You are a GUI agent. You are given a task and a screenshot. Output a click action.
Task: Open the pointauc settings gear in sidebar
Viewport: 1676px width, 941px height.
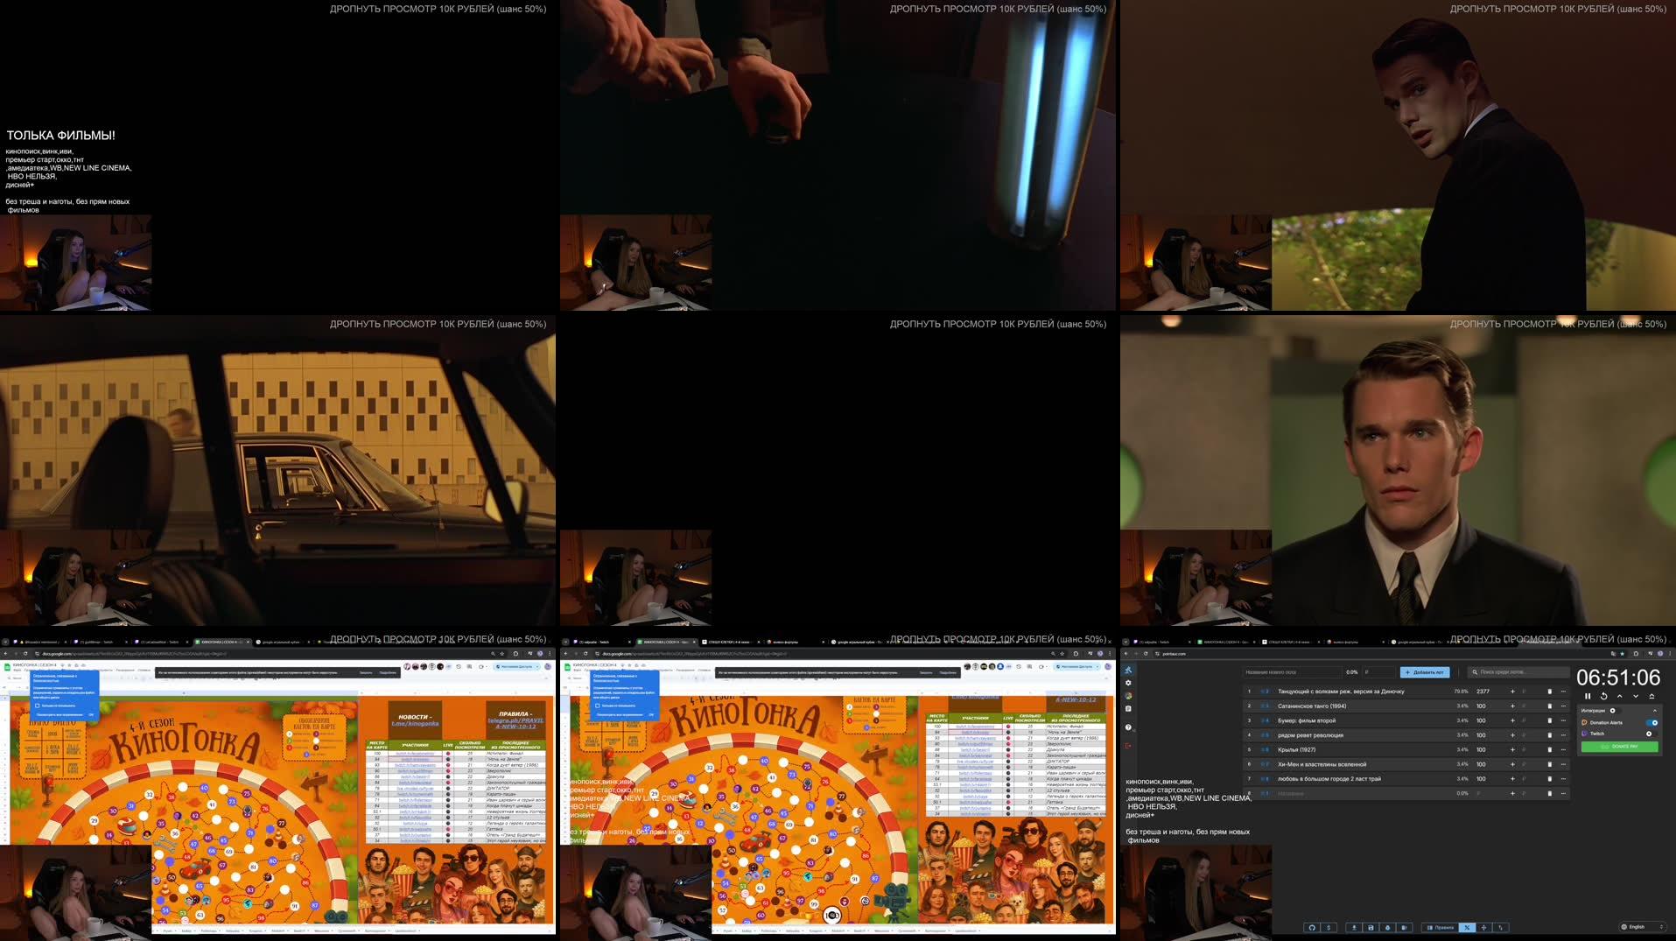point(1129,683)
